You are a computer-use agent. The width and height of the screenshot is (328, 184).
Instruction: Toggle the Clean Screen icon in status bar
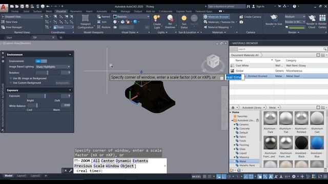pyautogui.click(x=320, y=176)
